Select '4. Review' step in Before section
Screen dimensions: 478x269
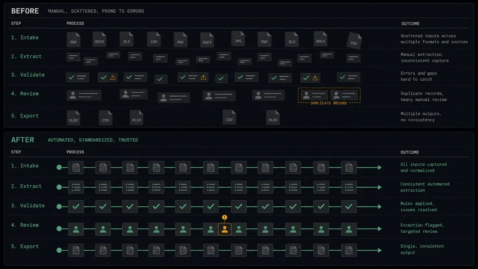pos(25,94)
